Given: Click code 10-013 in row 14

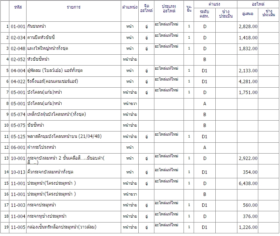Looking at the screenshot, I should click(18, 172).
